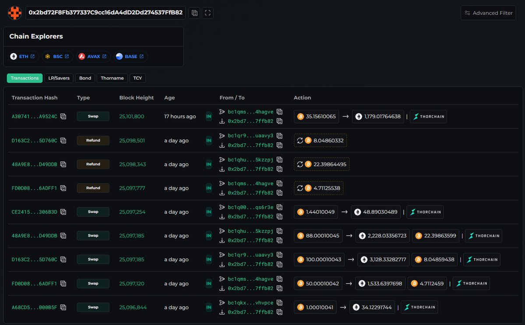Screen dimensions: 525x325
Task: Open the AVAX chain explorer
Action: (92, 57)
